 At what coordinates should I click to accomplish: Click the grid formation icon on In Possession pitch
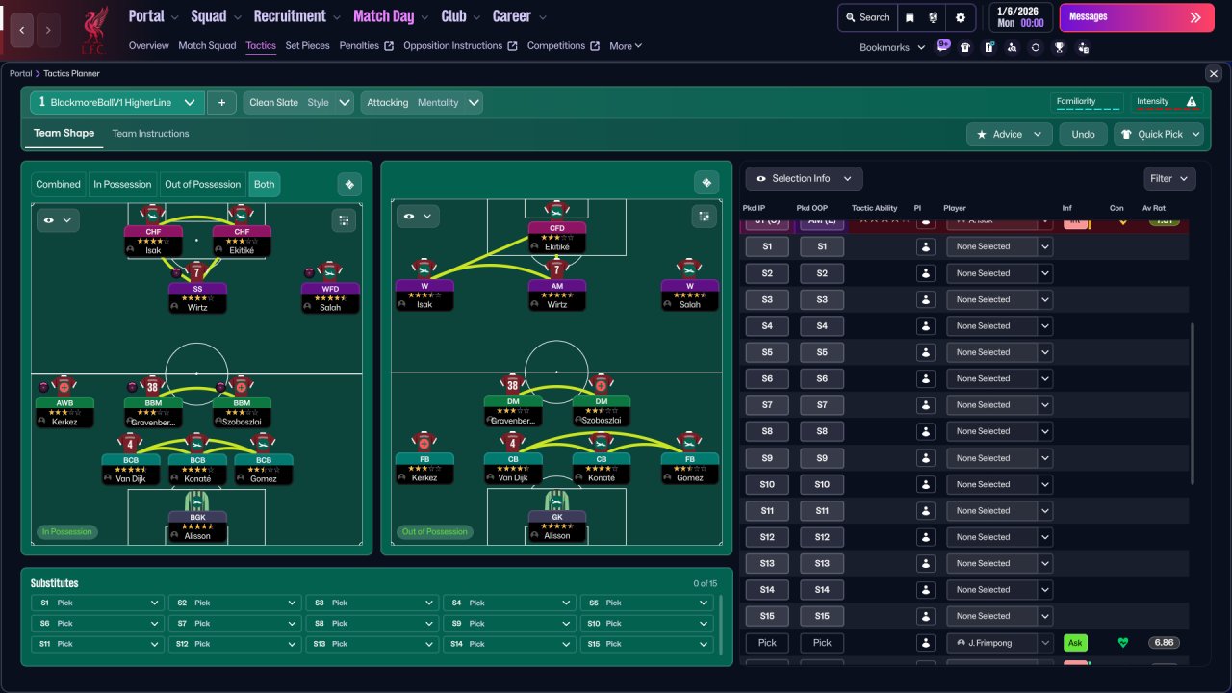344,220
